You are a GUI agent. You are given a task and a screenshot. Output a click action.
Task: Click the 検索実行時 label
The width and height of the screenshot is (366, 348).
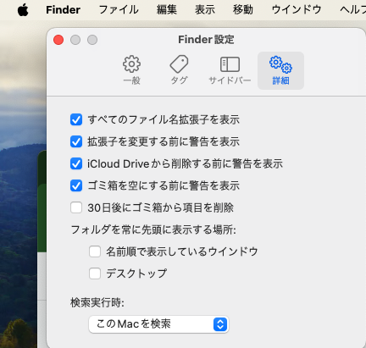click(97, 302)
